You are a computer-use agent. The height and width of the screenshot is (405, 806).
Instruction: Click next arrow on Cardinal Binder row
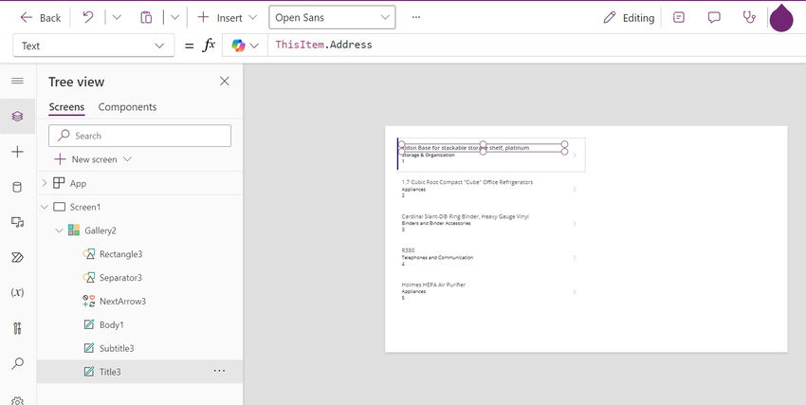point(575,224)
